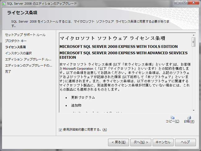Image resolution: width=201 pixels, height=151 pixels.
Task: Maximize the SQL Server setup window
Action: (184, 3)
